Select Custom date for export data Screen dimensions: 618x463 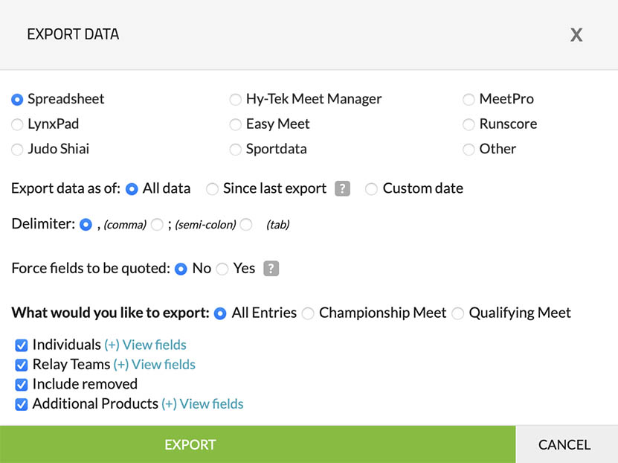(371, 189)
